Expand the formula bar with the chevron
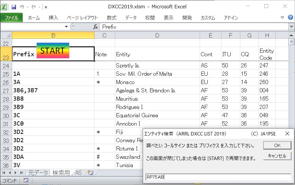This screenshot has width=295, height=185. (291, 27)
